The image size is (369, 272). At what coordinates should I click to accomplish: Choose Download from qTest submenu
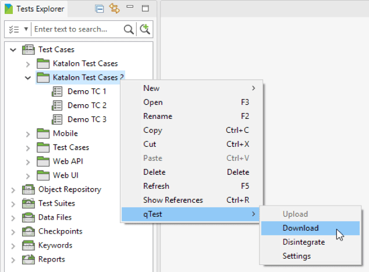click(300, 228)
